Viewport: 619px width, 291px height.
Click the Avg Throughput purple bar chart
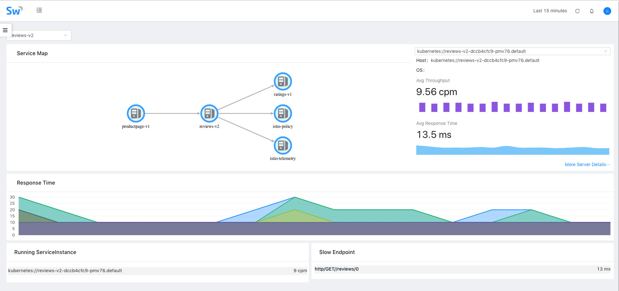click(x=513, y=107)
